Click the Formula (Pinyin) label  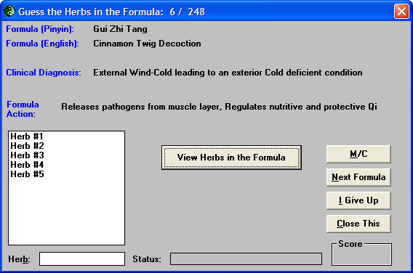(40, 29)
